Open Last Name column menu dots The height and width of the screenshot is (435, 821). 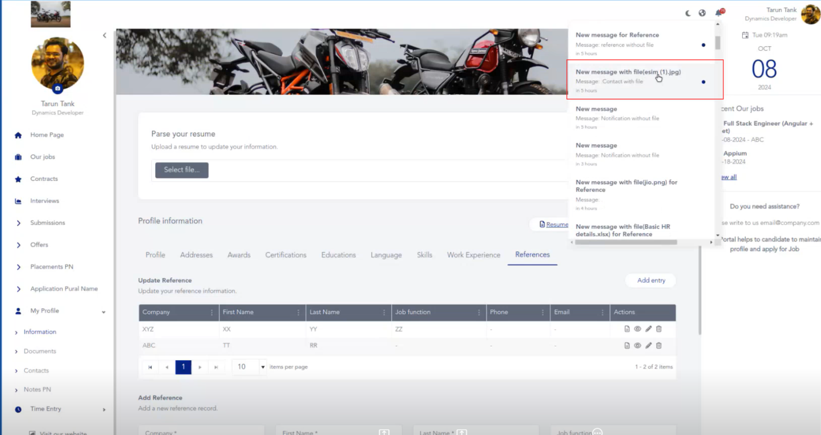pyautogui.click(x=384, y=312)
